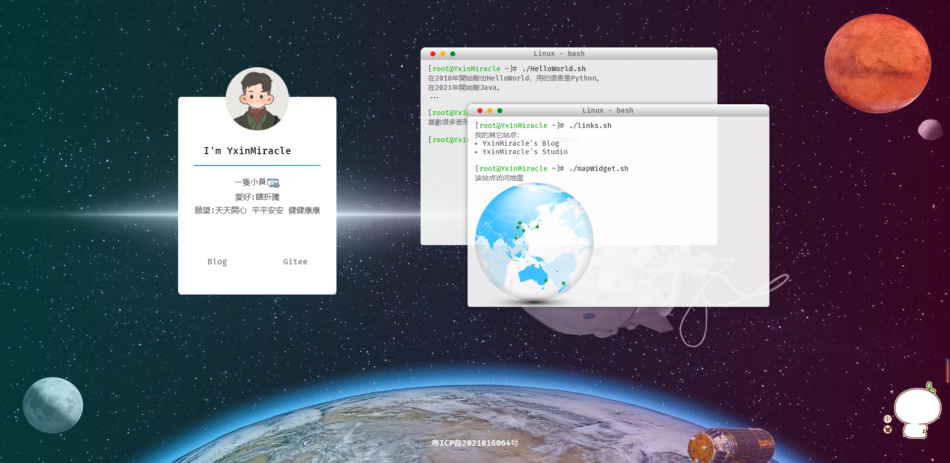Viewport: 950px width, 463px height.
Task: Click the ./mapWidget.sh command text
Action: [599, 168]
